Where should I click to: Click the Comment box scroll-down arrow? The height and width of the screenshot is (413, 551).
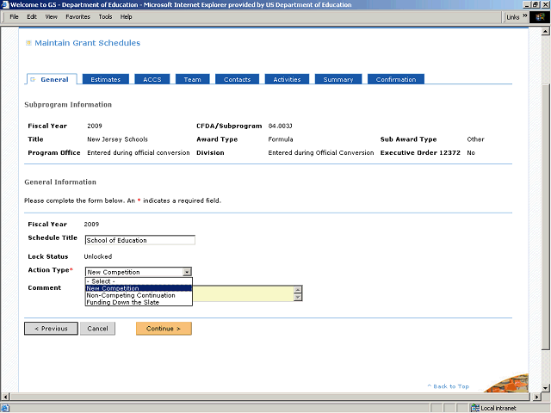(x=298, y=298)
